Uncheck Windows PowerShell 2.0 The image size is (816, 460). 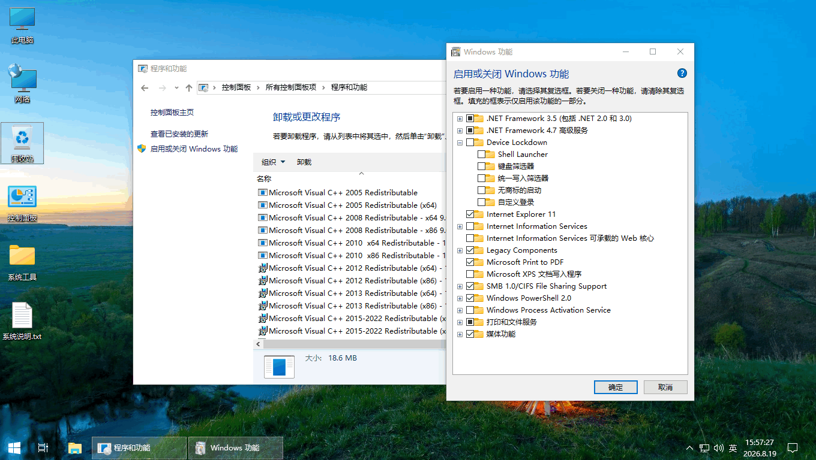tap(470, 298)
